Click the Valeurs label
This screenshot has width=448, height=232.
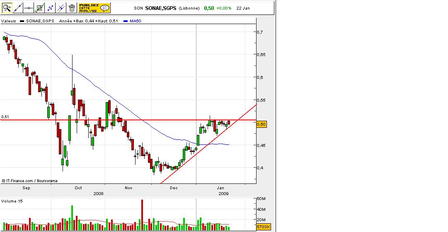tap(9, 21)
